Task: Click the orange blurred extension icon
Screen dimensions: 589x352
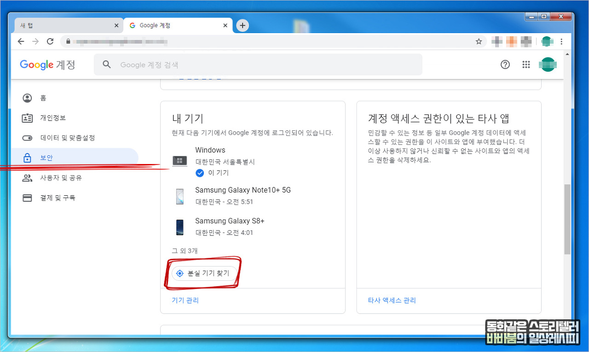Action: tap(512, 41)
